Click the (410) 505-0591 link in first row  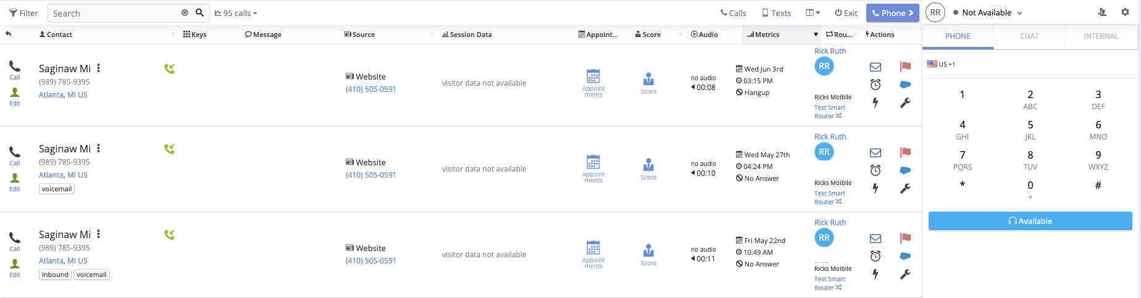[x=370, y=89]
